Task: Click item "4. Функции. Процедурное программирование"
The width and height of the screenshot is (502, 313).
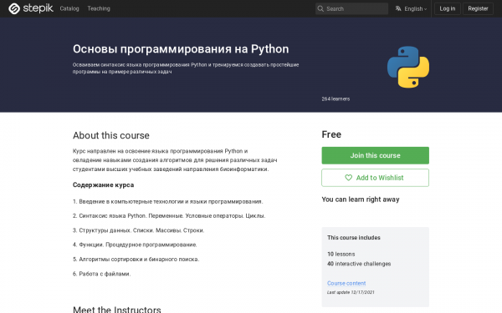Action: (135, 245)
